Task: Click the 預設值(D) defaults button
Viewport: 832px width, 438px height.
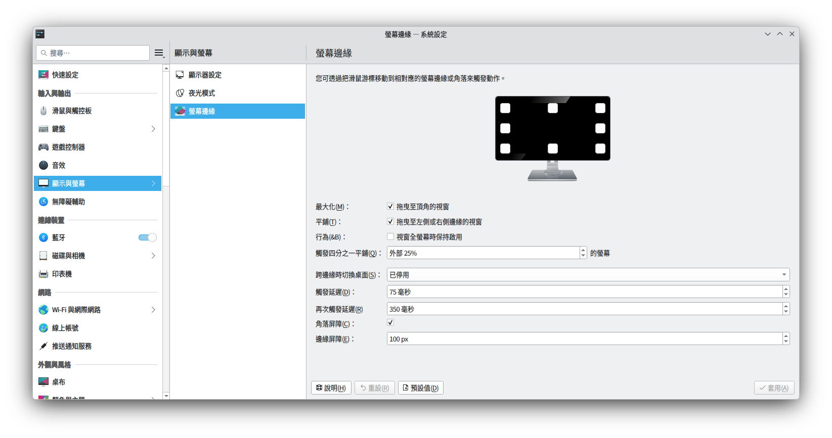Action: point(421,388)
